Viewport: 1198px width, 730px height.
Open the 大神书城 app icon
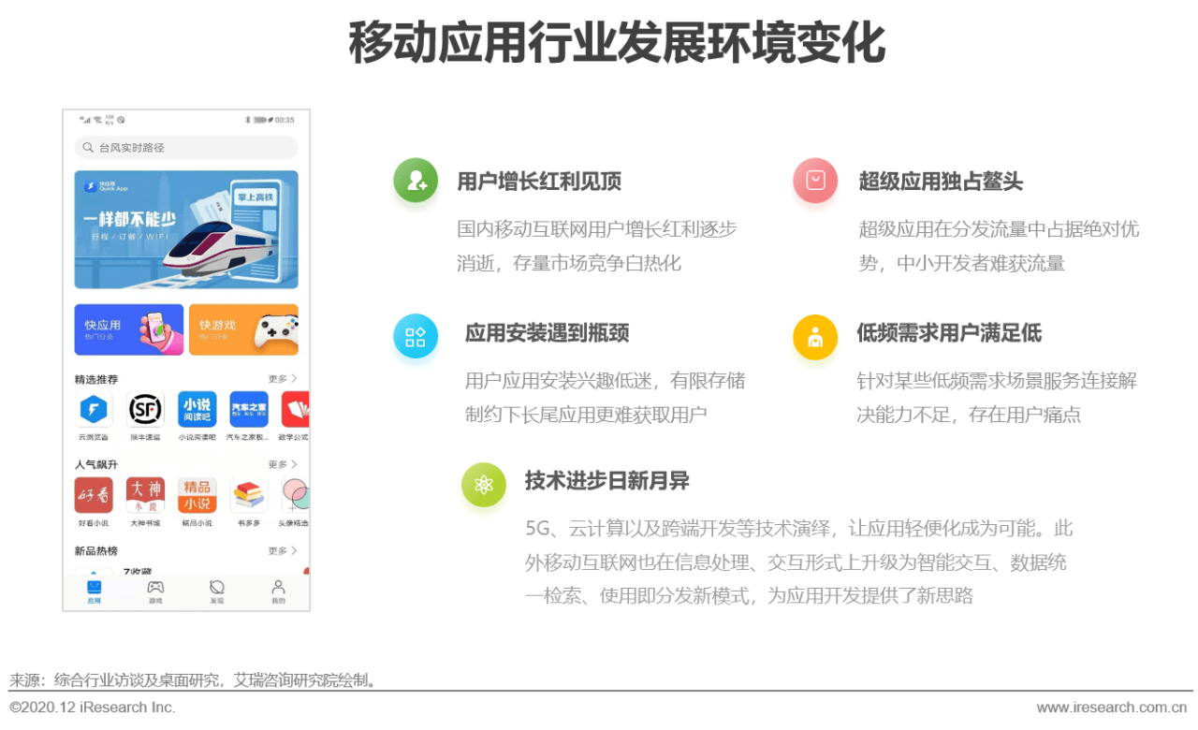coord(145,495)
